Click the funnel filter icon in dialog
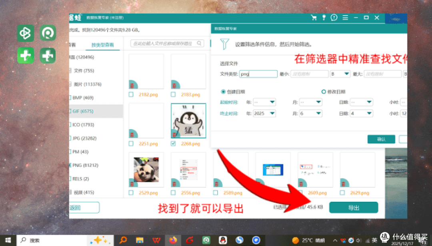 click(224, 44)
